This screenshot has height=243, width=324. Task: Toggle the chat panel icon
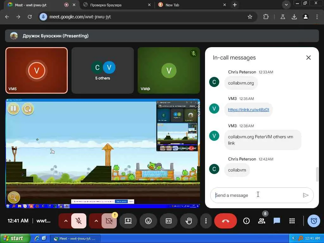tap(277, 221)
